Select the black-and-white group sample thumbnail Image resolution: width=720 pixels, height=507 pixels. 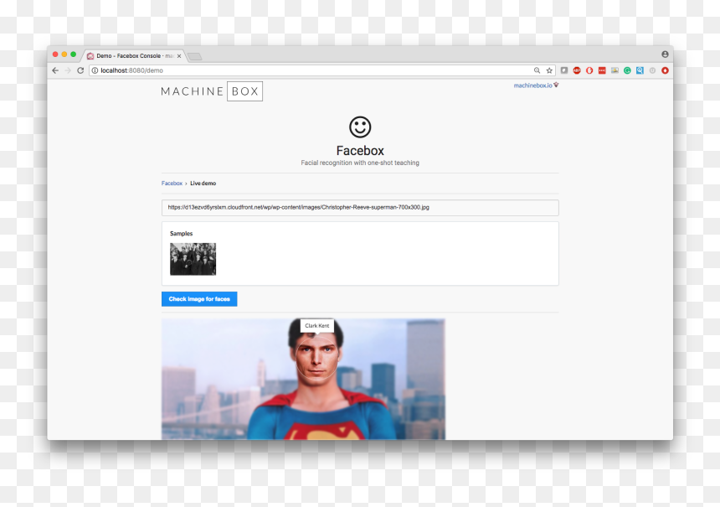pos(193,259)
